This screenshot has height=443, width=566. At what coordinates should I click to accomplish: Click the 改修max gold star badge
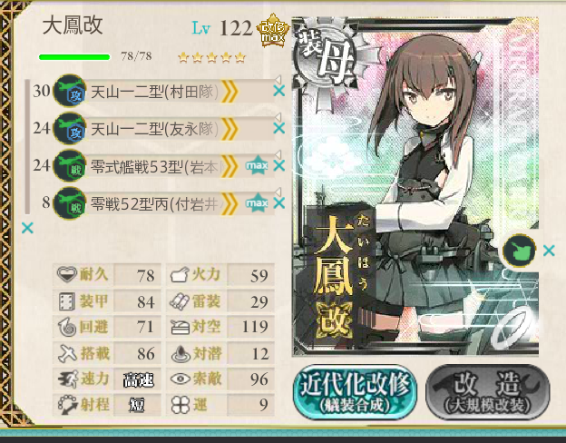coord(273,31)
